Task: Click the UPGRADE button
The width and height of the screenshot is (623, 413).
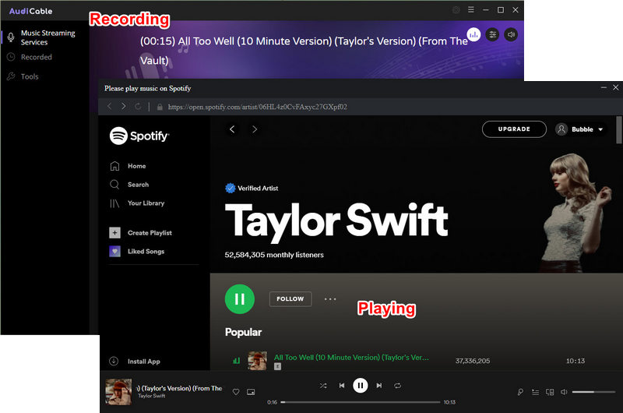Action: (514, 129)
